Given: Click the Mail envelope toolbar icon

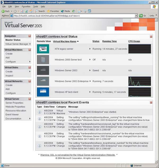Looking at the screenshot, I should [79, 11].
